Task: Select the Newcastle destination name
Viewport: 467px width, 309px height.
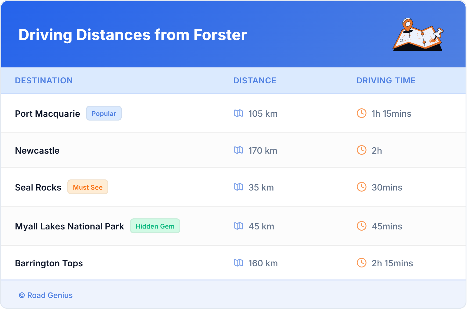Action: click(37, 150)
